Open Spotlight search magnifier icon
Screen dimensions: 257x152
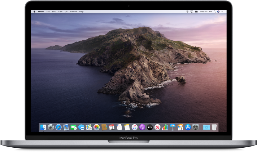[x=214, y=12]
